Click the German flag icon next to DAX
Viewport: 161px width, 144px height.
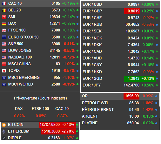4,24
